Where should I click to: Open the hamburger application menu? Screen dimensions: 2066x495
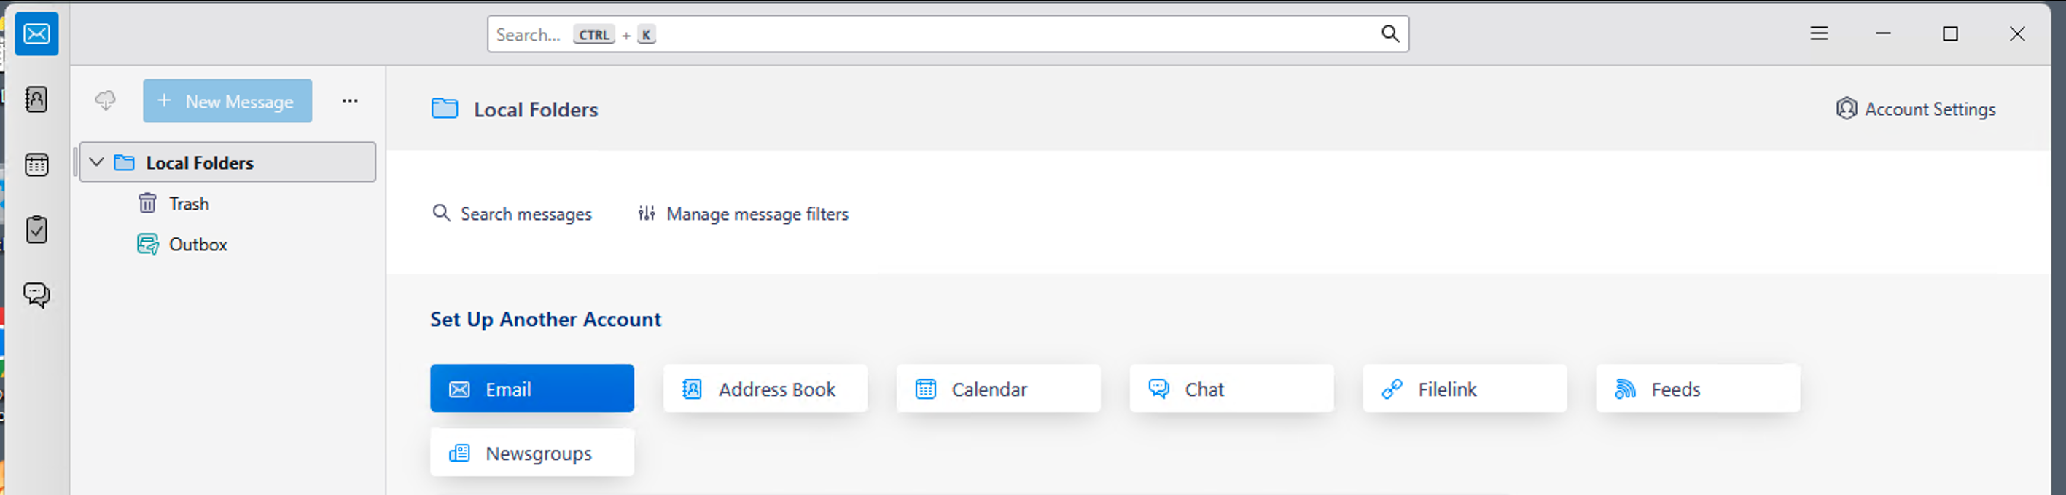point(1819,33)
